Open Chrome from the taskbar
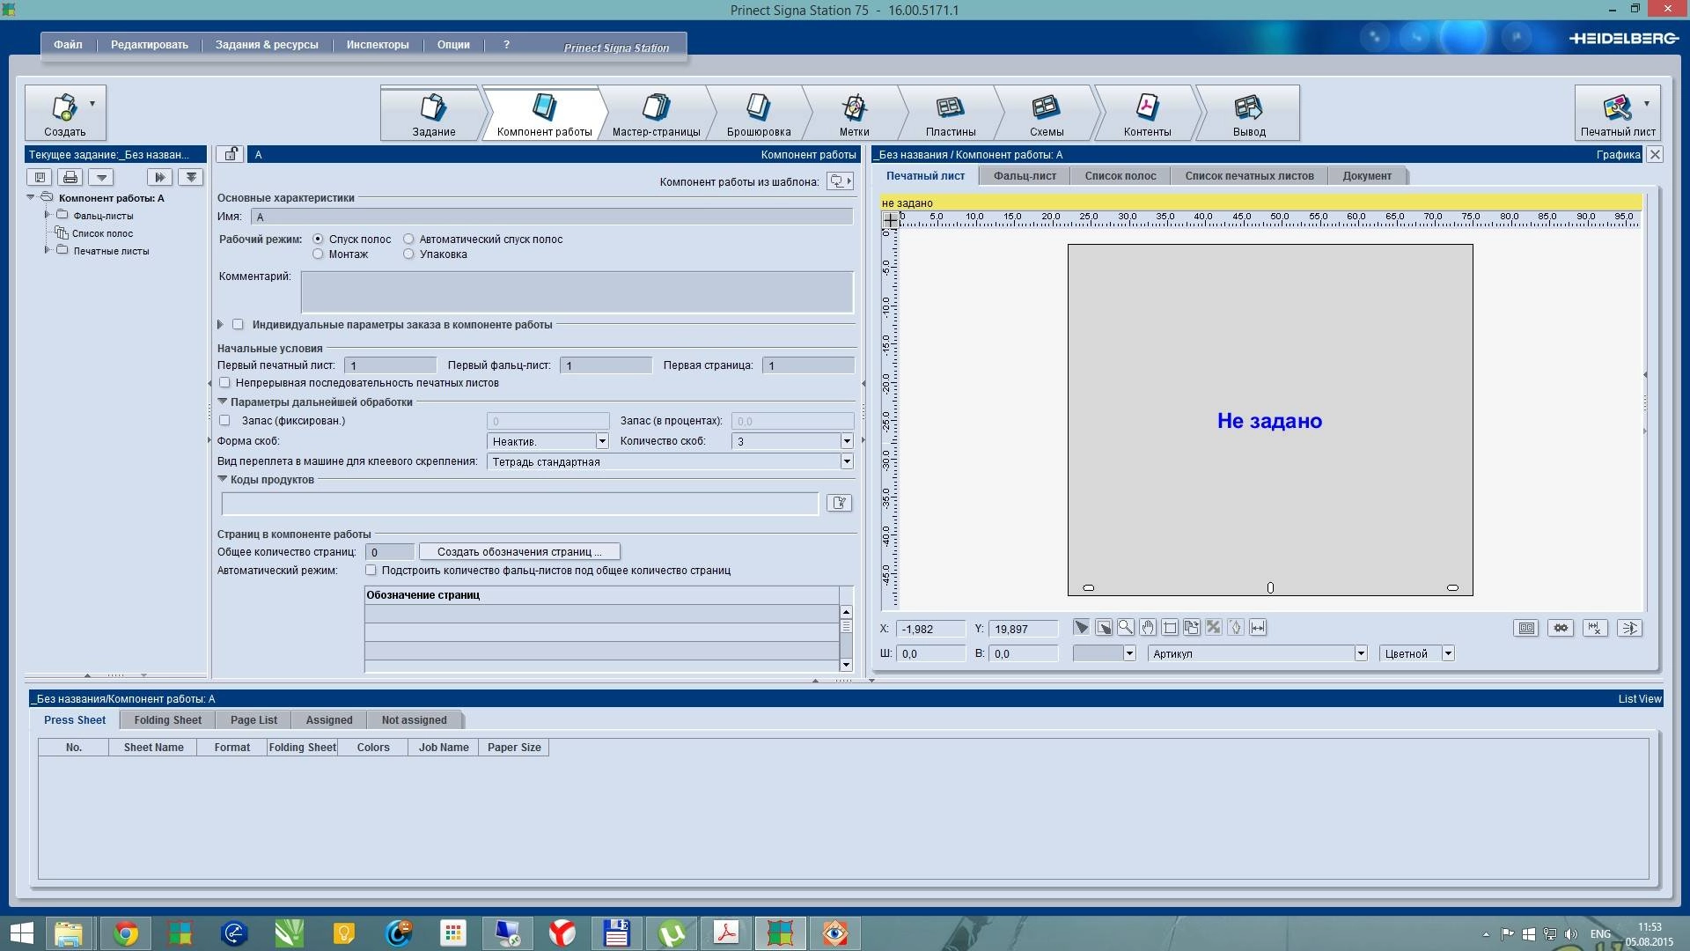1690x951 pixels. click(125, 933)
